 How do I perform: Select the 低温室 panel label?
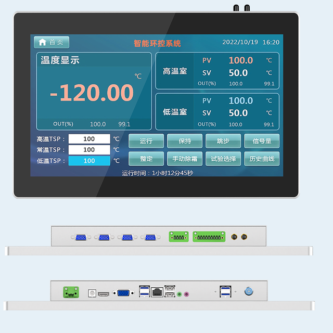click(175, 112)
